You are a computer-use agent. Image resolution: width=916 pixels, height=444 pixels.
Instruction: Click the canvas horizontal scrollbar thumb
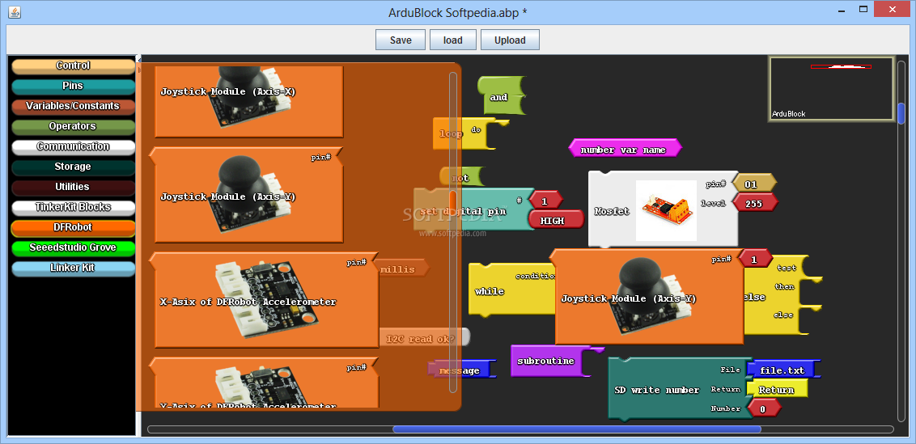coord(577,429)
